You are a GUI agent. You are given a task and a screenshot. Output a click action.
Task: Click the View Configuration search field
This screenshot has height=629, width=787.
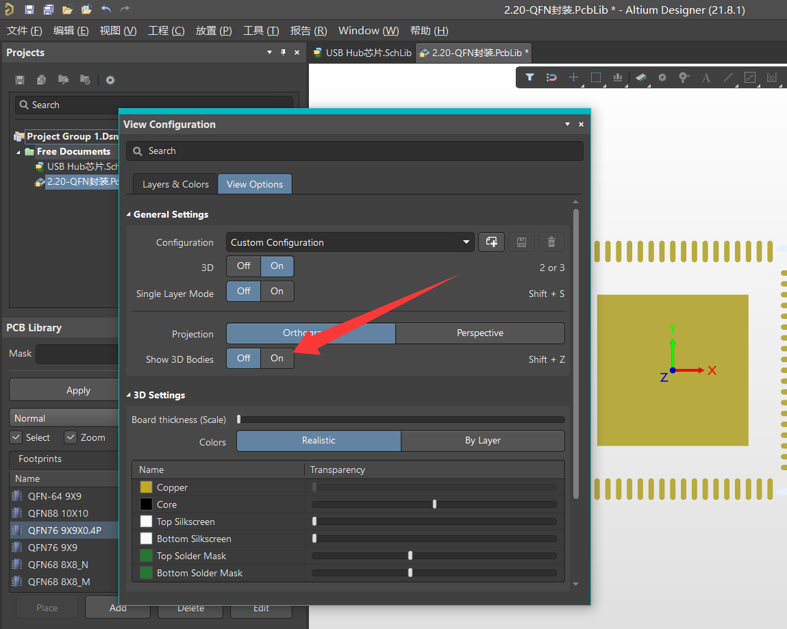coord(354,151)
